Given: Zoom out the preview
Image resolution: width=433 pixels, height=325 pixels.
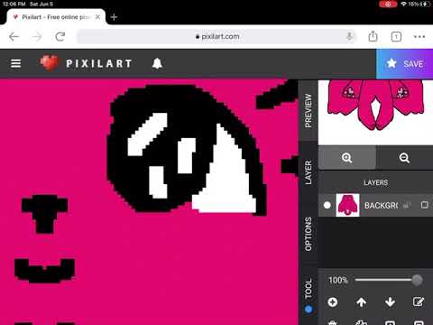Looking at the screenshot, I should tap(404, 158).
